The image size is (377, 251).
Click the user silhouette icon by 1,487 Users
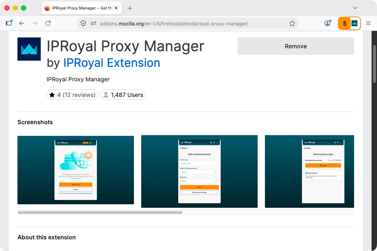coord(106,95)
